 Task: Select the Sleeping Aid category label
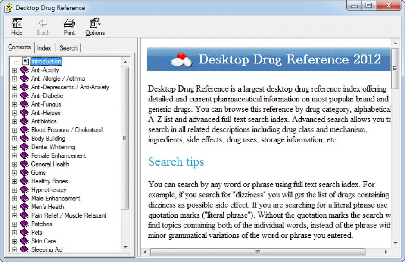click(x=47, y=249)
